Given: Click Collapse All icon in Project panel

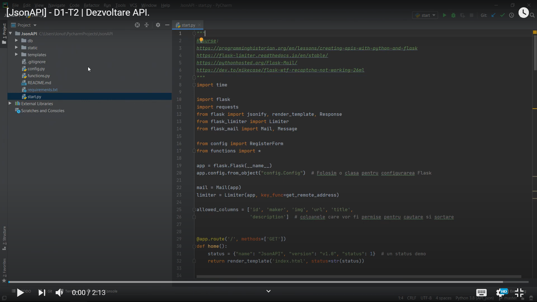Looking at the screenshot, I should (x=147, y=25).
